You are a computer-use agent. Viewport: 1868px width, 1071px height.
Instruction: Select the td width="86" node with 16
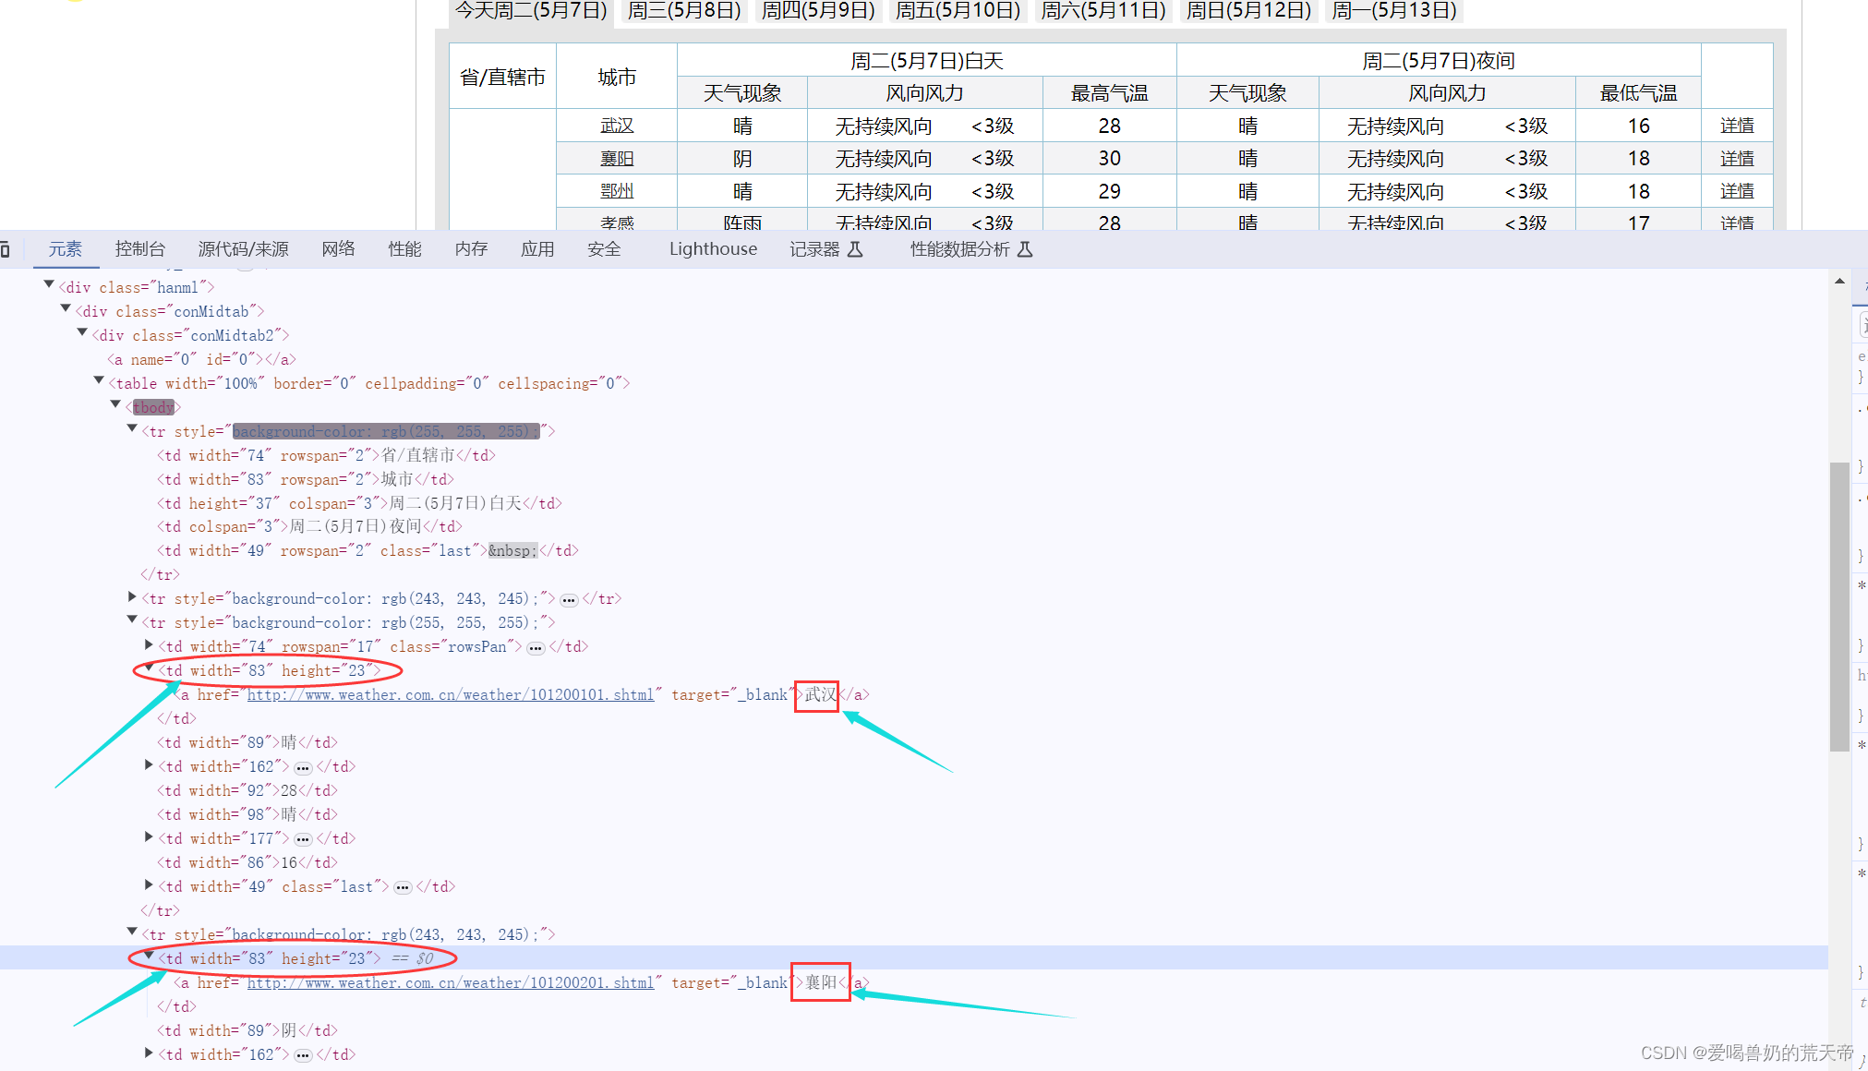tap(247, 863)
